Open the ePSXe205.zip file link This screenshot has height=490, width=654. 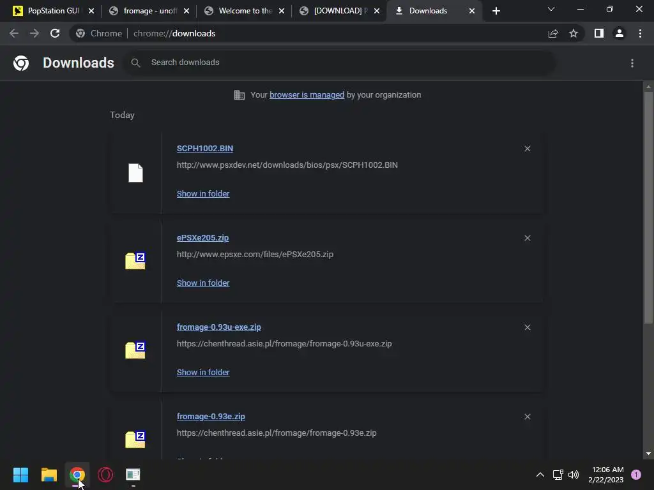202,238
